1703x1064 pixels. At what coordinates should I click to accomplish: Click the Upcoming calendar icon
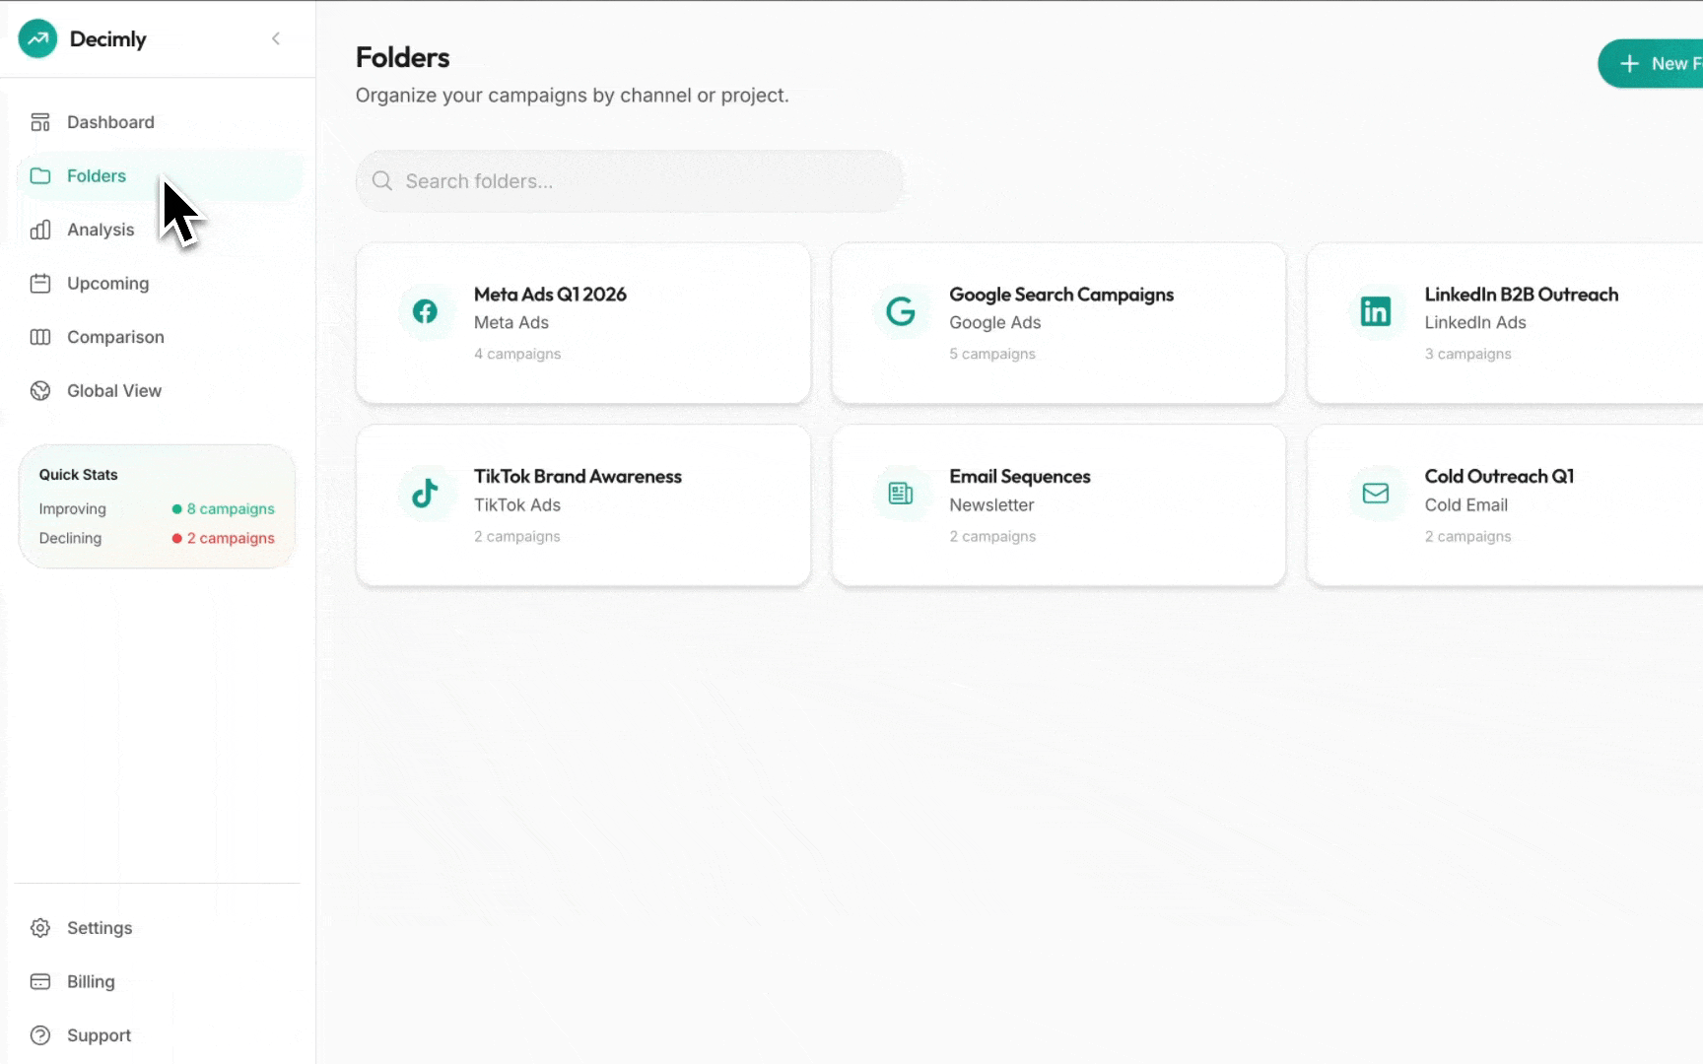(40, 284)
